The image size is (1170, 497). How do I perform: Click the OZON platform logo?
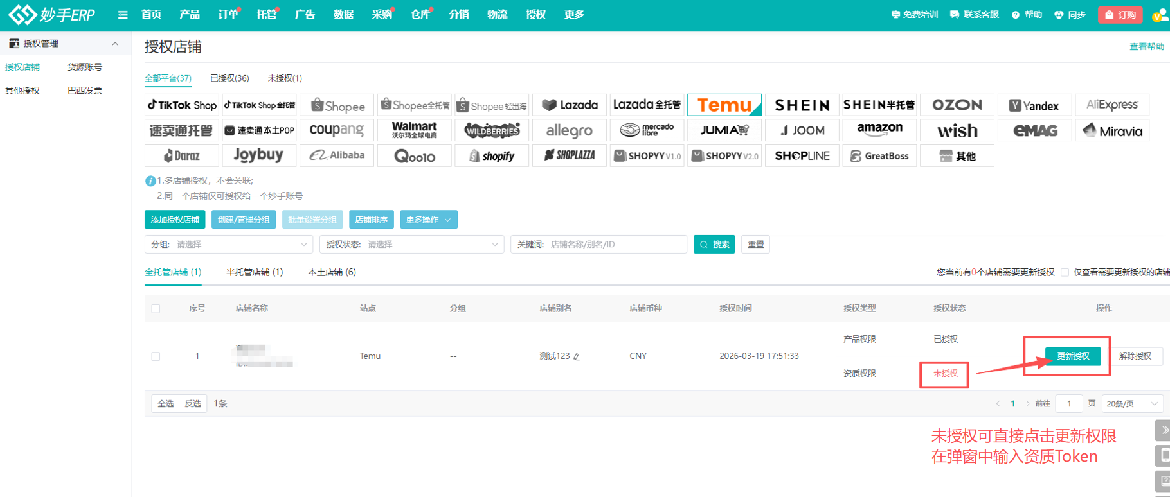pos(957,105)
